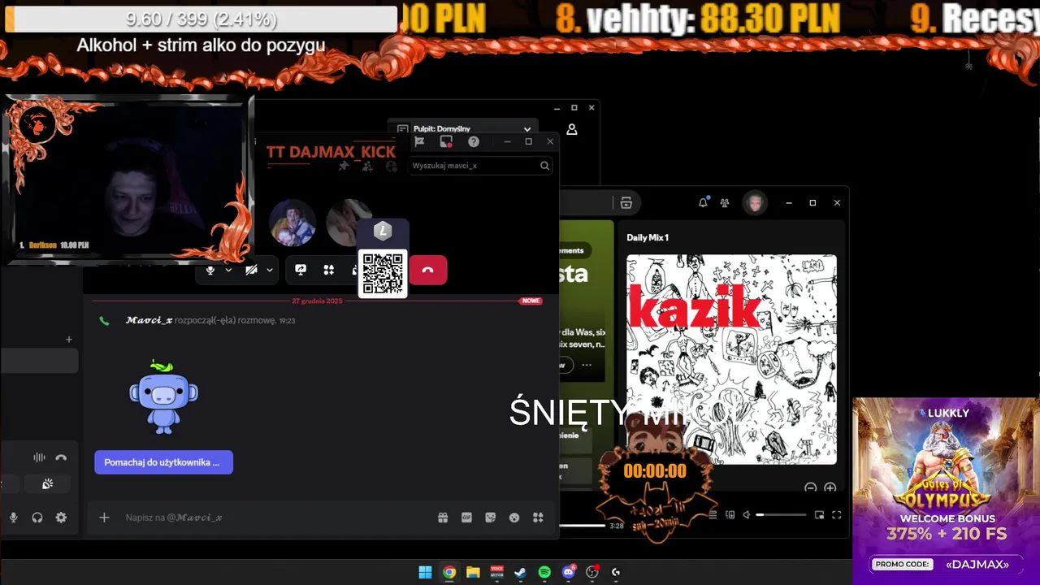Open Spotify profile avatar menu

[755, 202]
